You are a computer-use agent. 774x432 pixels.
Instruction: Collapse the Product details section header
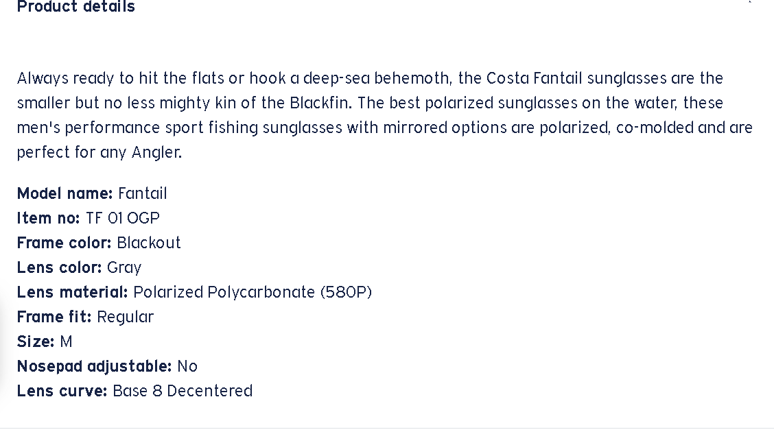76,7
